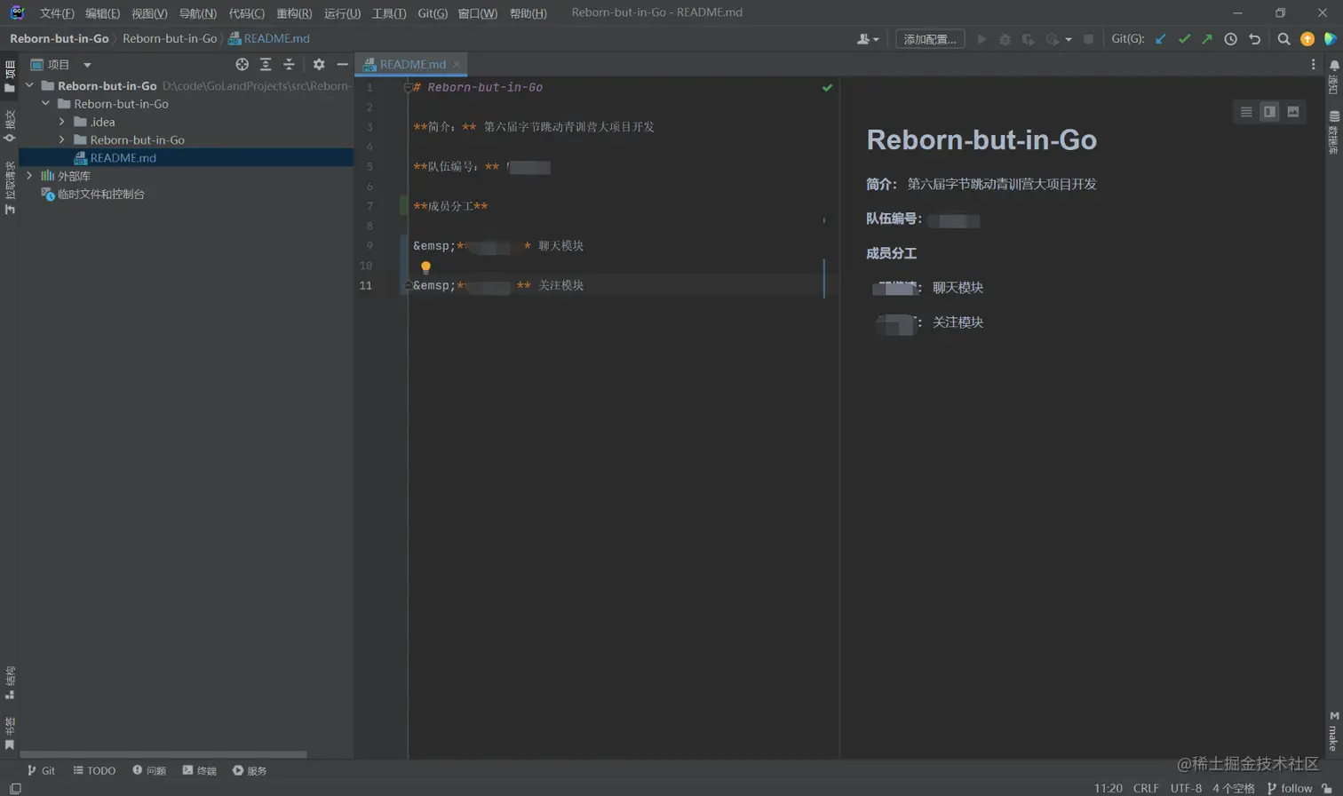1343x796 pixels.
Task: Click the Git update project arrow
Action: click(1160, 39)
